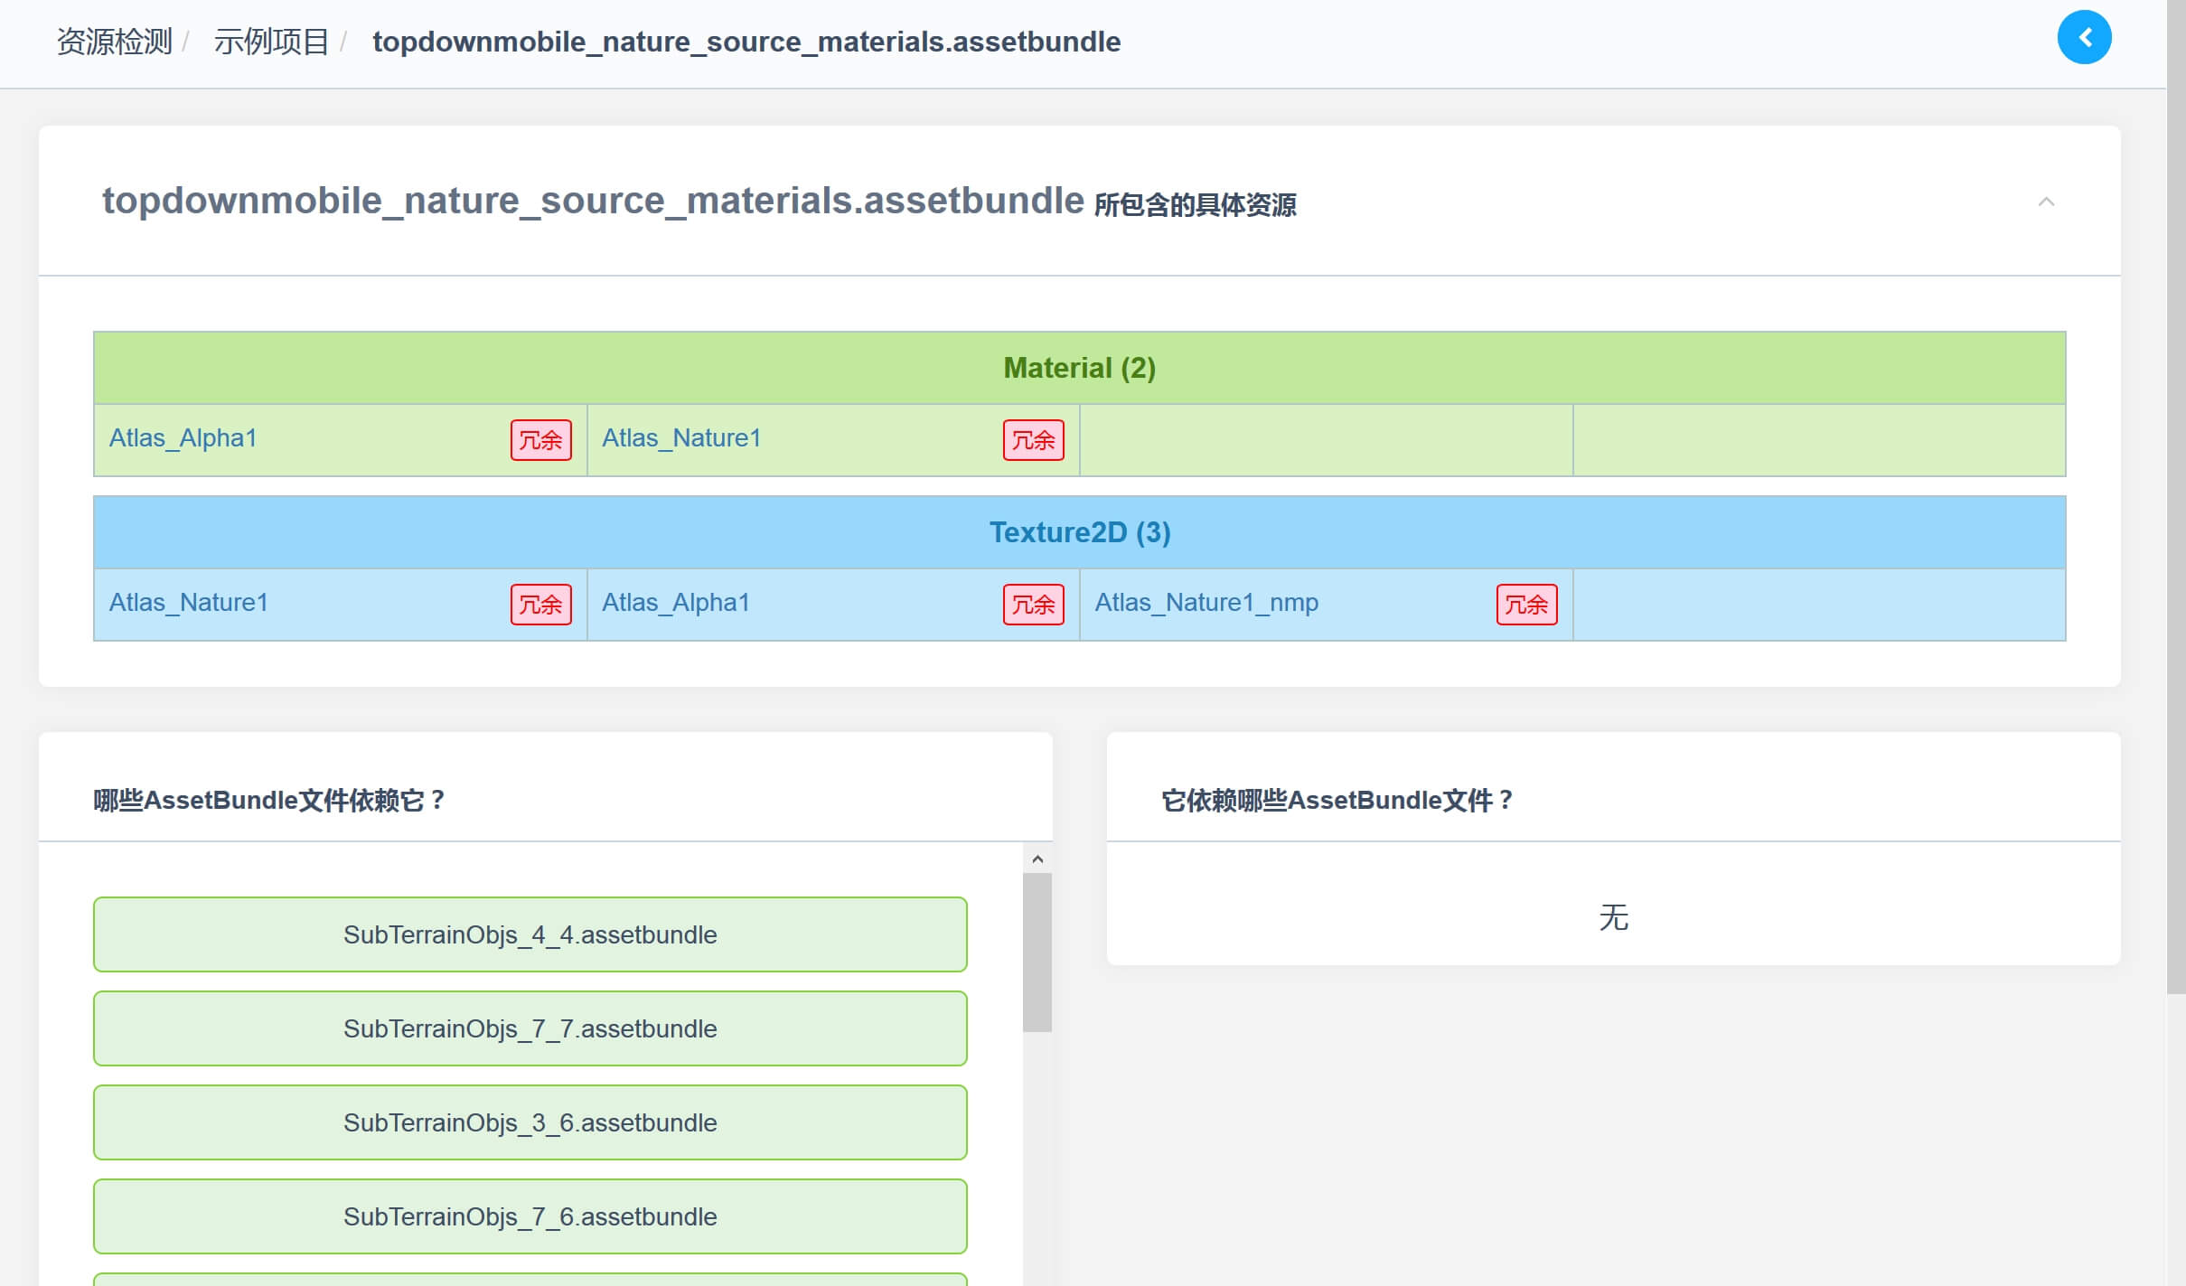This screenshot has width=2186, height=1286.
Task: Open the Atlas_Nature1 Texture2D link
Action: [189, 603]
